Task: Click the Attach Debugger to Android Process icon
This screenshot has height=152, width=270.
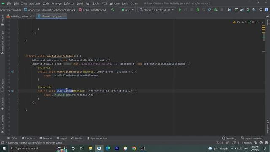Action: (x=216, y=10)
